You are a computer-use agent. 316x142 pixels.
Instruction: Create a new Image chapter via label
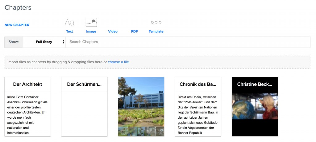tap(91, 31)
